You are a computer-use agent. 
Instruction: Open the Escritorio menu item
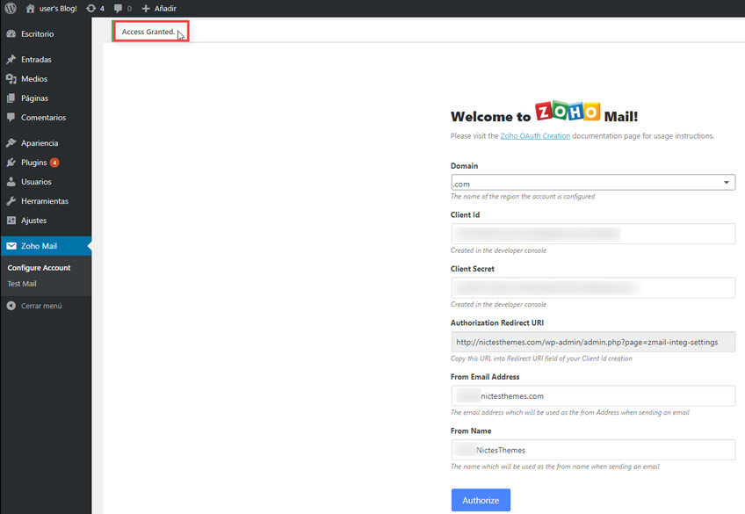46,33
